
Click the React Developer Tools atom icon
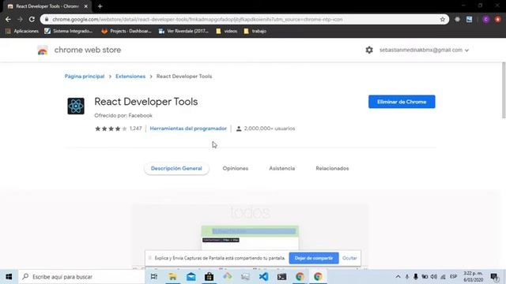pyautogui.click(x=76, y=106)
